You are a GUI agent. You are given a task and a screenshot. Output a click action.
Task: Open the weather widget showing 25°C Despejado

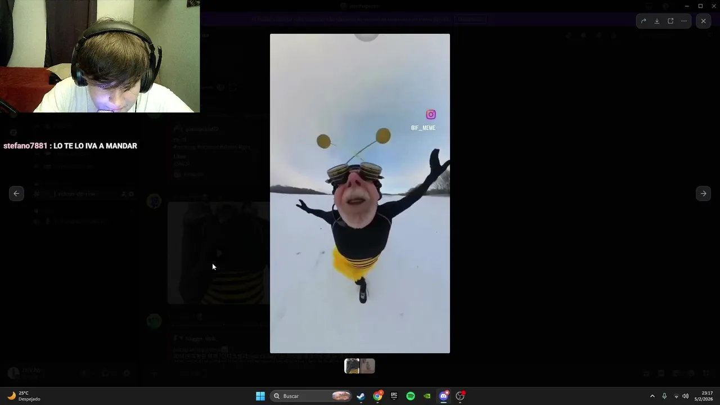point(24,396)
